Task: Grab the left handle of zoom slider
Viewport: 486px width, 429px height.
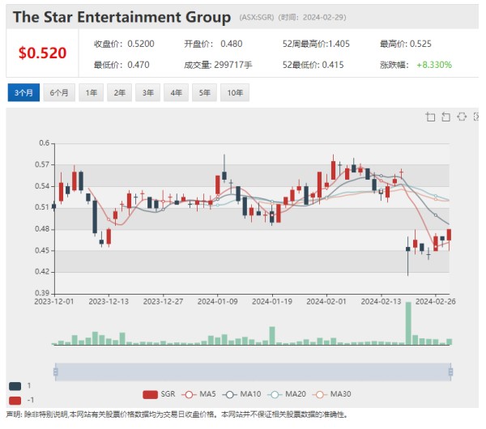Action: click(x=55, y=372)
